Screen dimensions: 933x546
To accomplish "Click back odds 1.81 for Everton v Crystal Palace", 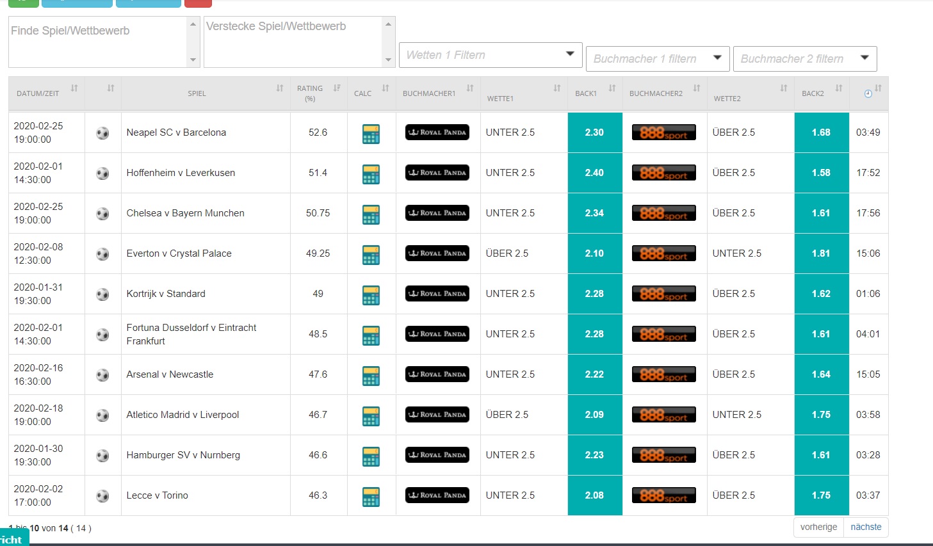I will [x=822, y=253].
